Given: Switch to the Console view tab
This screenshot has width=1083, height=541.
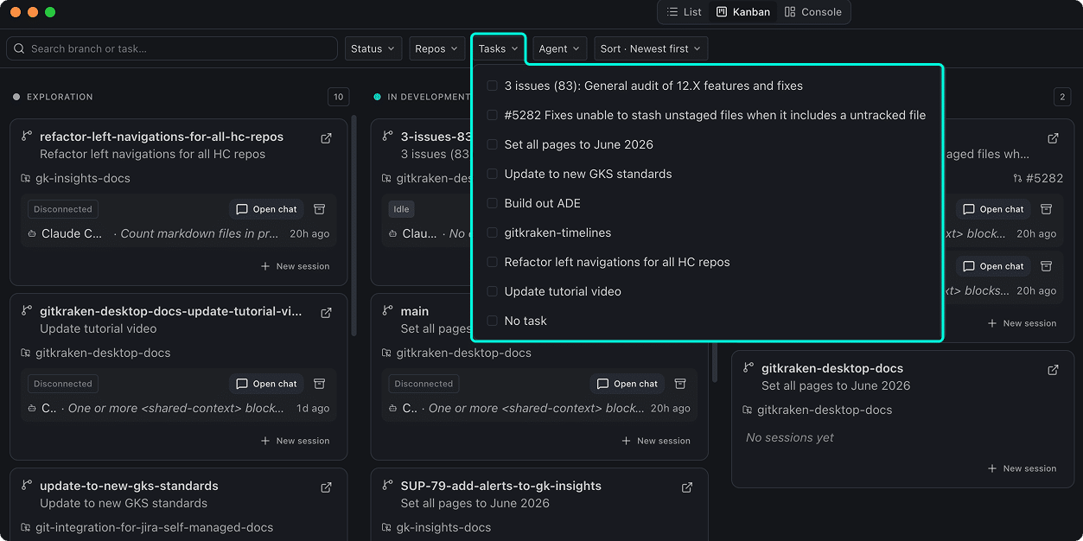Looking at the screenshot, I should coord(813,12).
